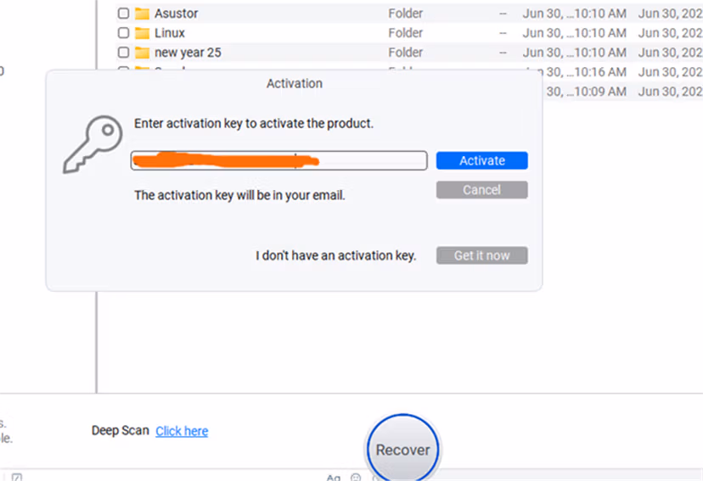Viewport: 703px width, 481px height.
Task: Click the emoji face icon at bottom
Action: point(356,478)
